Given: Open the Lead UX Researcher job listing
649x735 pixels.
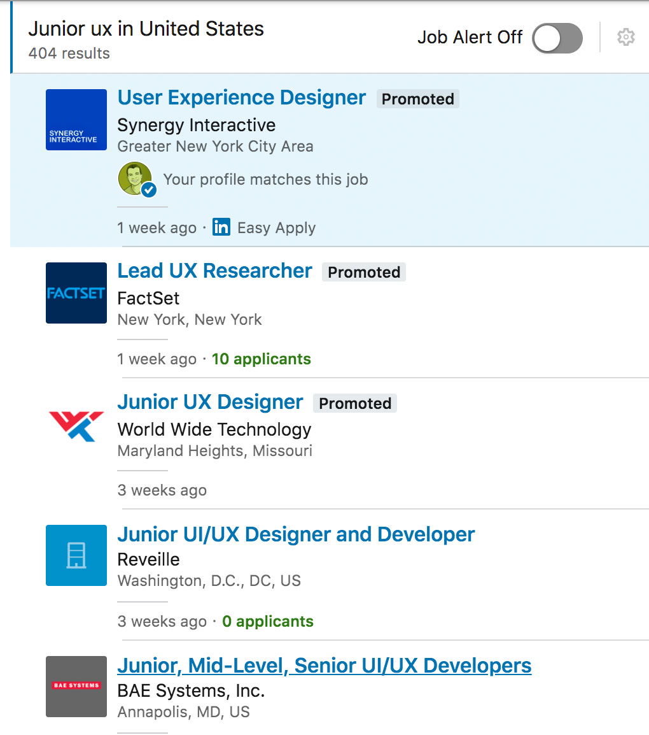Looking at the screenshot, I should 214,271.
